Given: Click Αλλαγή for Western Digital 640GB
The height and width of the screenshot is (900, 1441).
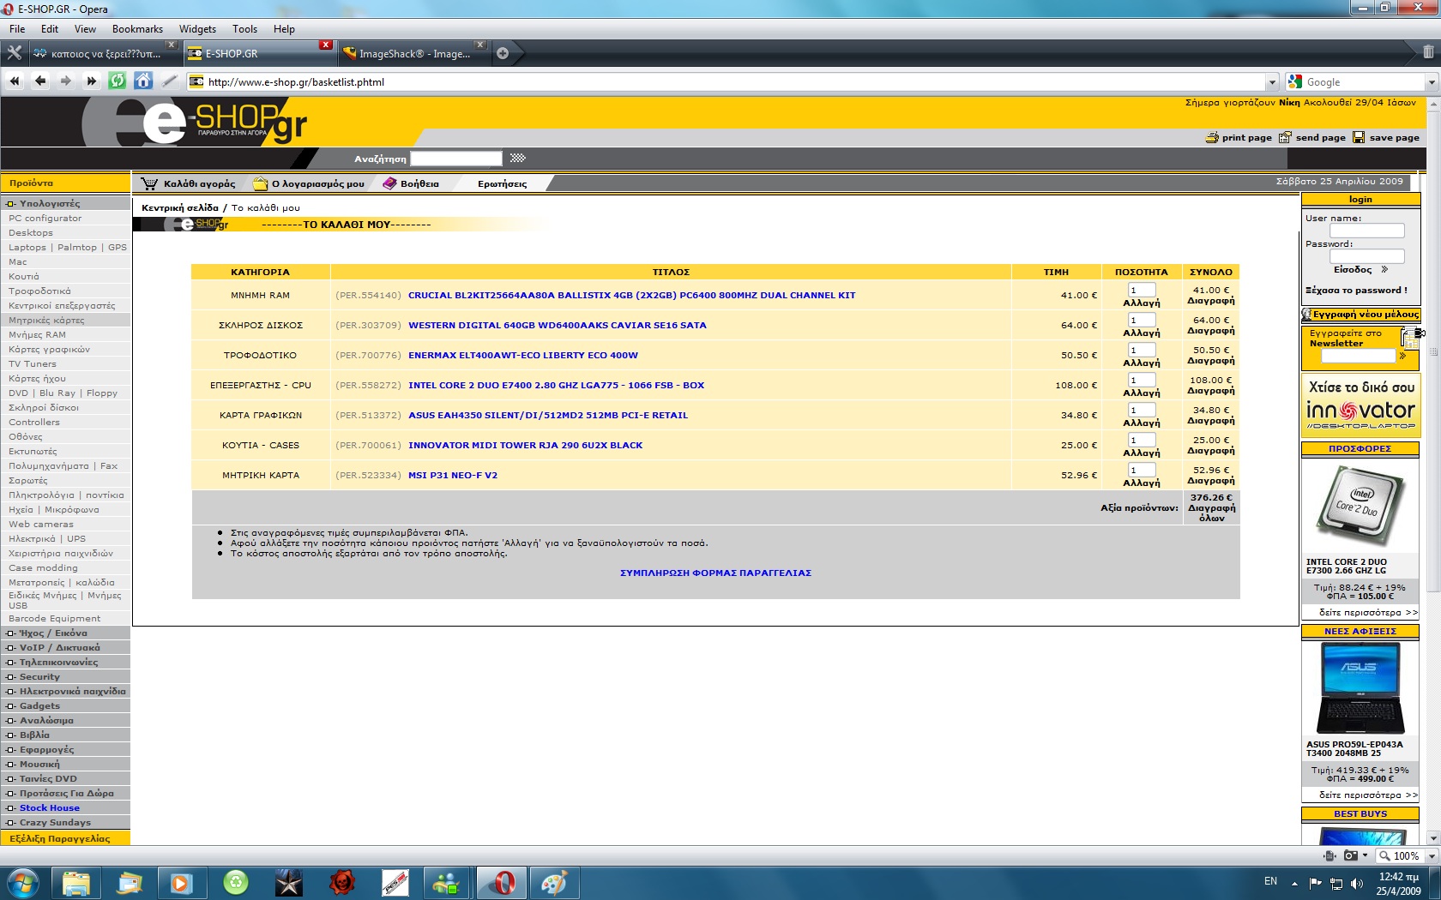Looking at the screenshot, I should (x=1142, y=333).
